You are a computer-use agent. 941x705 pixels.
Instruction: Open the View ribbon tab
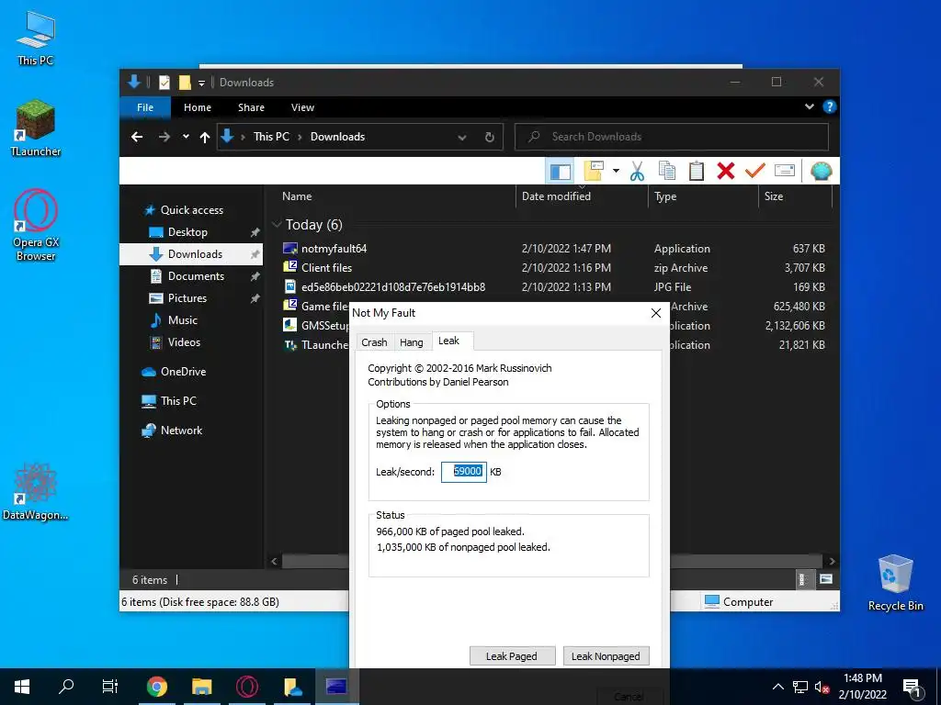tap(302, 107)
